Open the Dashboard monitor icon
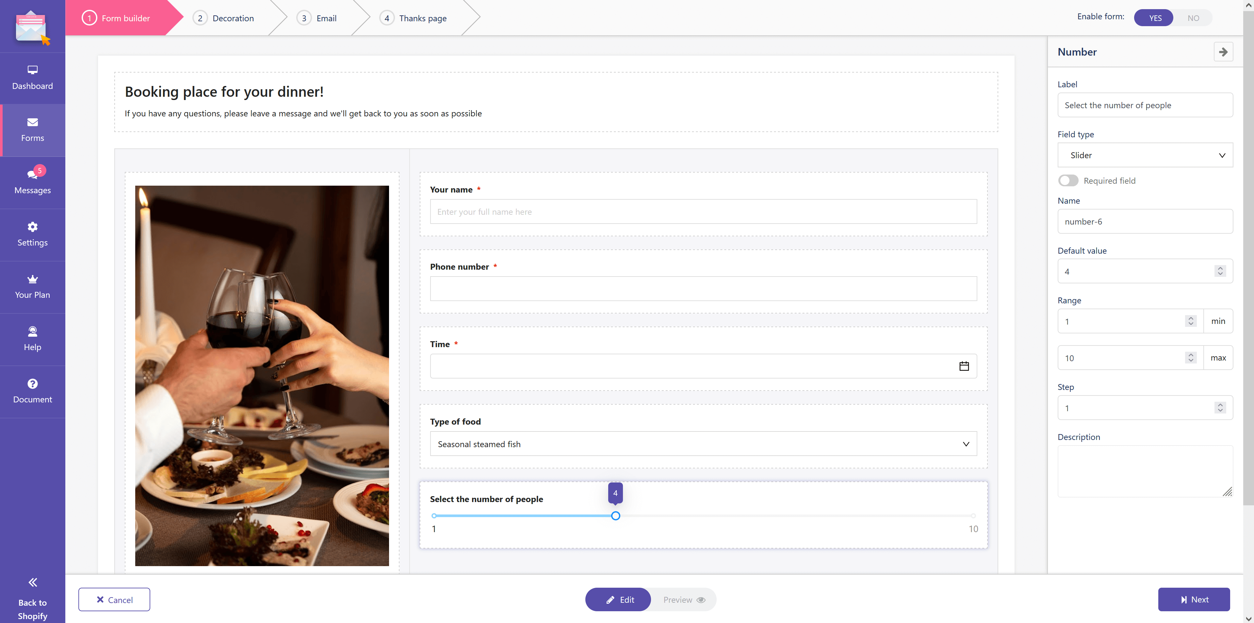This screenshot has height=623, width=1254. point(32,70)
